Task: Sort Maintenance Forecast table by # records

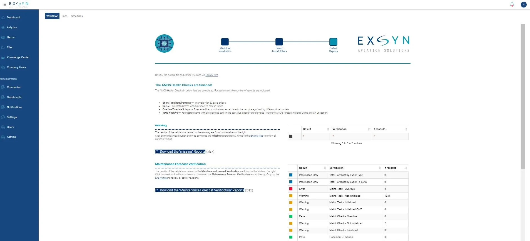Action: [x=395, y=168]
